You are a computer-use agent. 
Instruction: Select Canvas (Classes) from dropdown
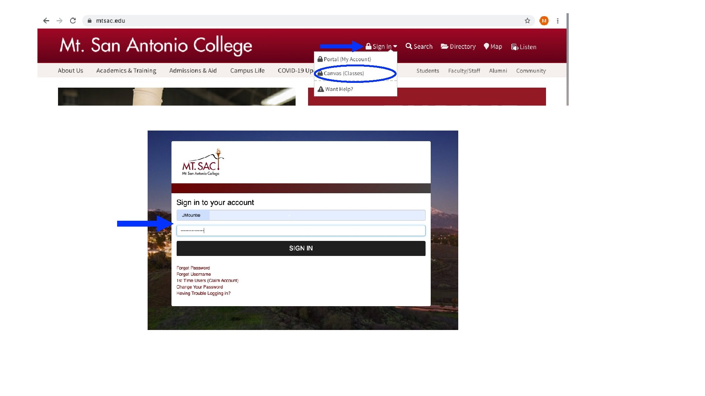coord(344,73)
